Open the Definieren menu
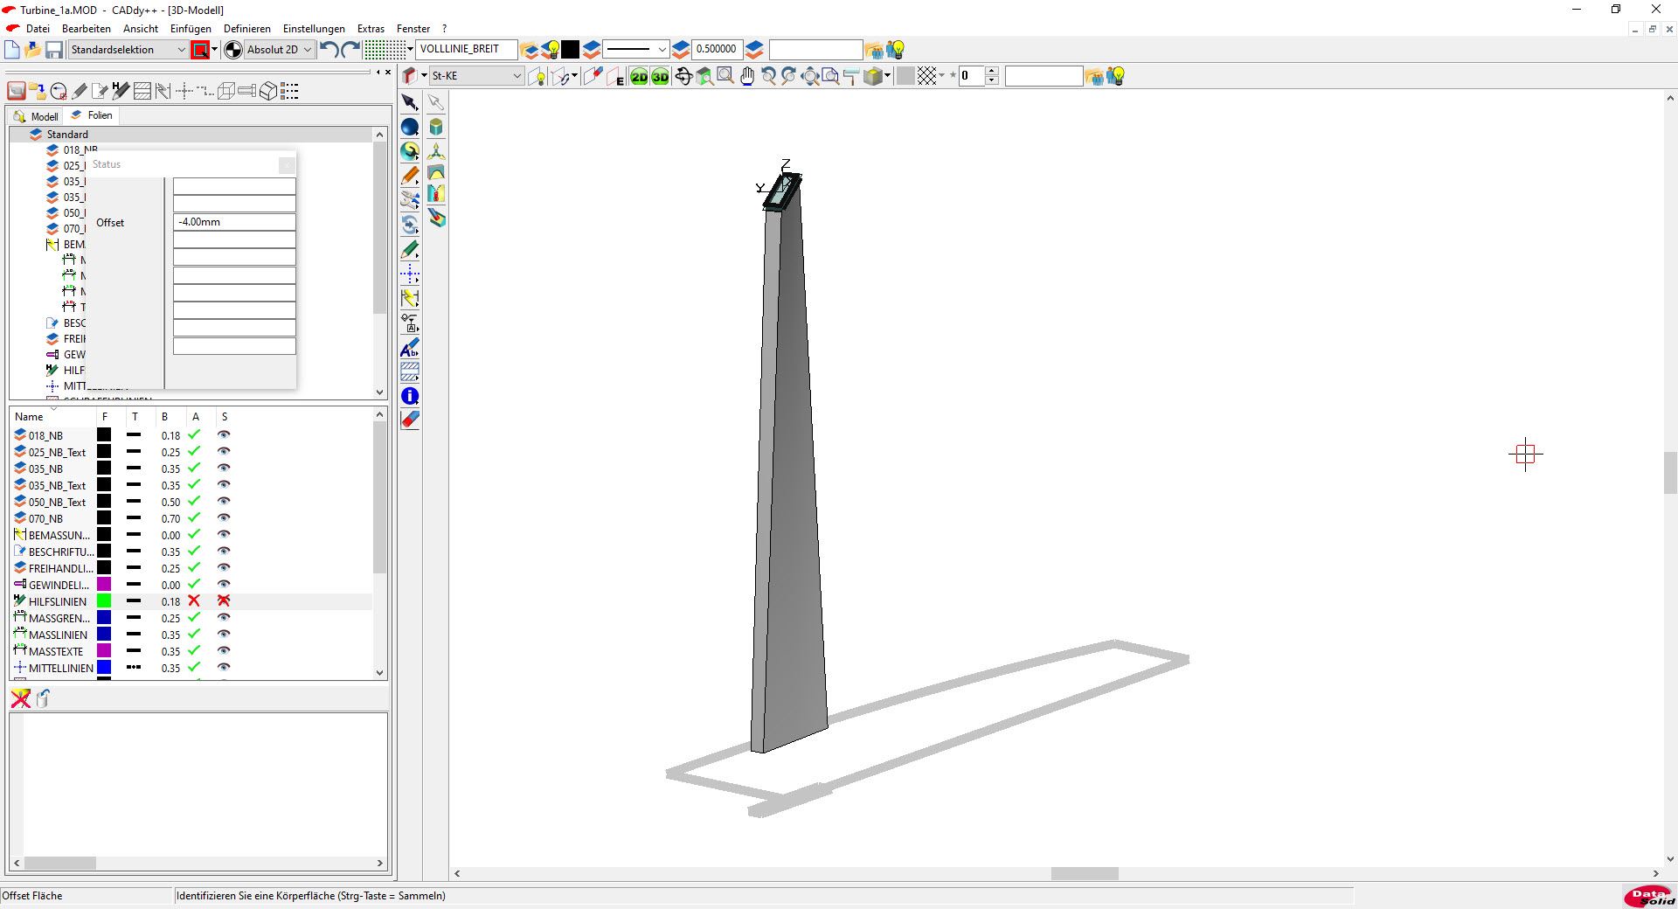Viewport: 1678px width, 909px height. coord(247,29)
